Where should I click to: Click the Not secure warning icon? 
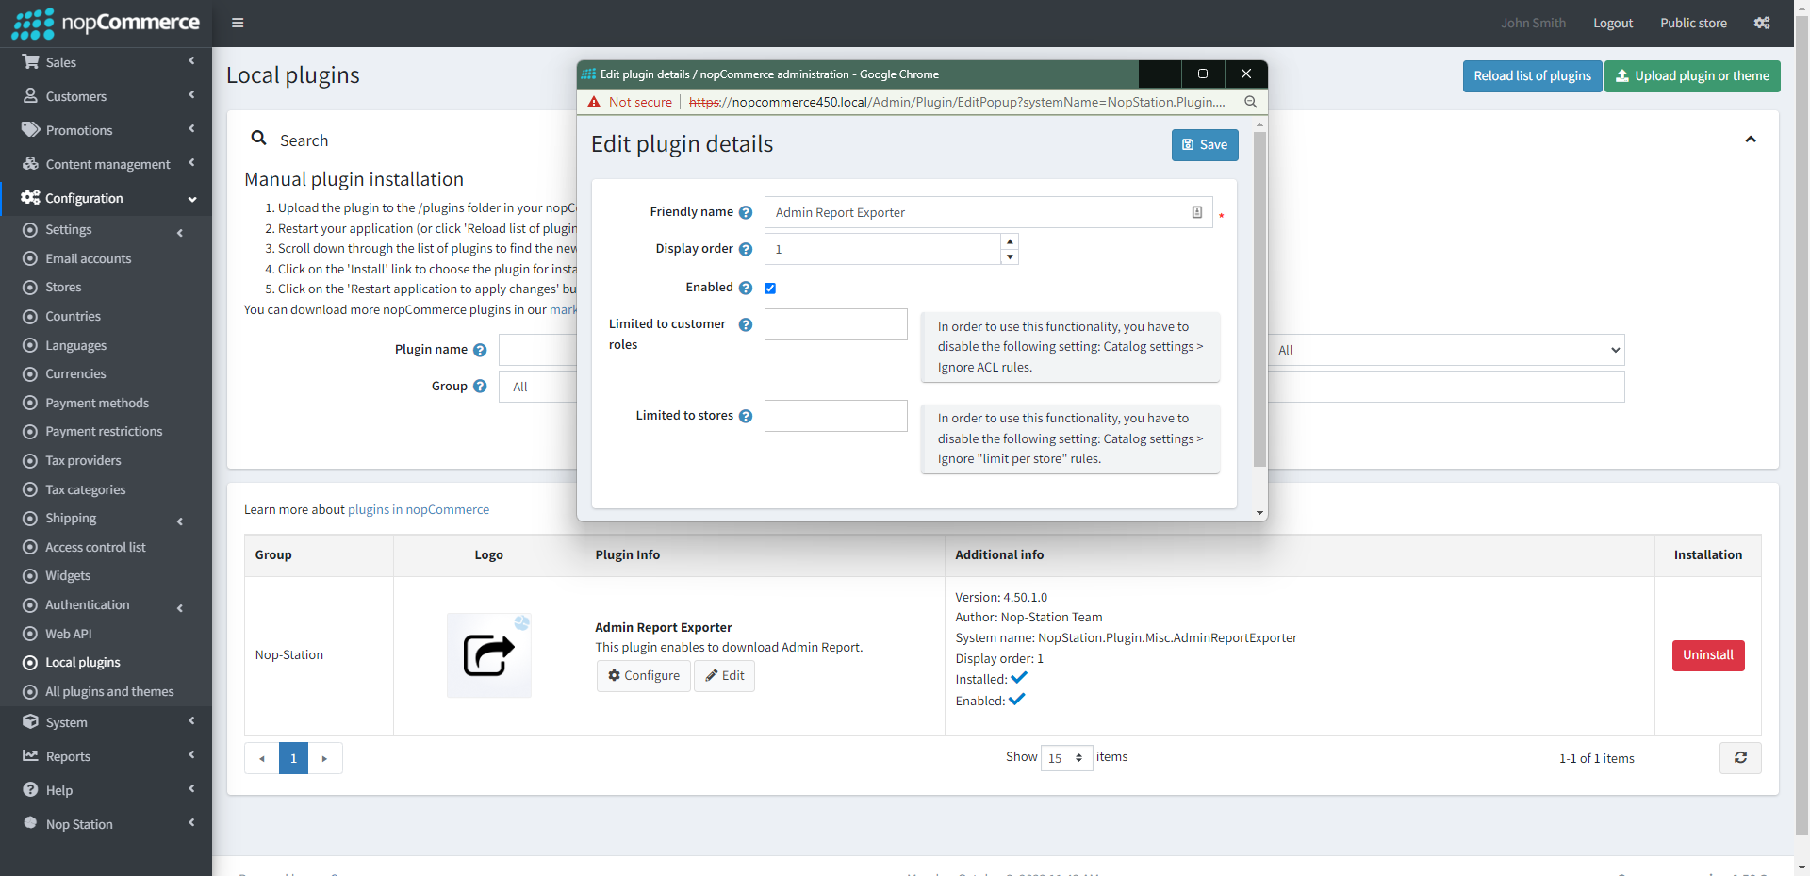click(594, 102)
